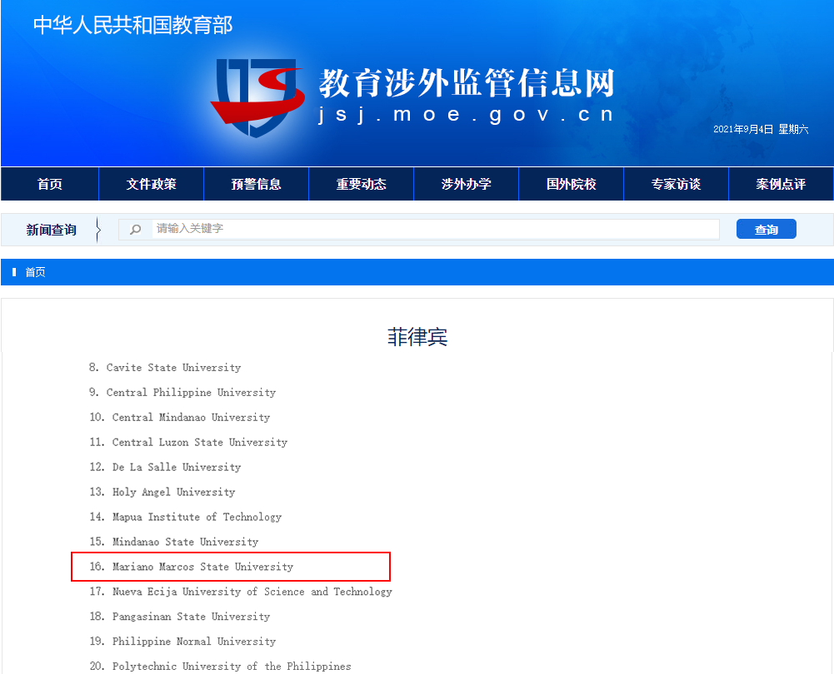Click the 查询 search button

click(x=766, y=229)
